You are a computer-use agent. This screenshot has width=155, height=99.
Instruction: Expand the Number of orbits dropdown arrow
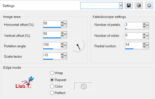click(147, 36)
